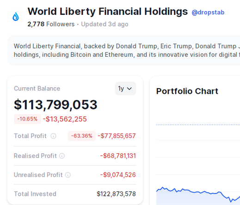Click the Unrealised Profit info icon

click(68, 175)
